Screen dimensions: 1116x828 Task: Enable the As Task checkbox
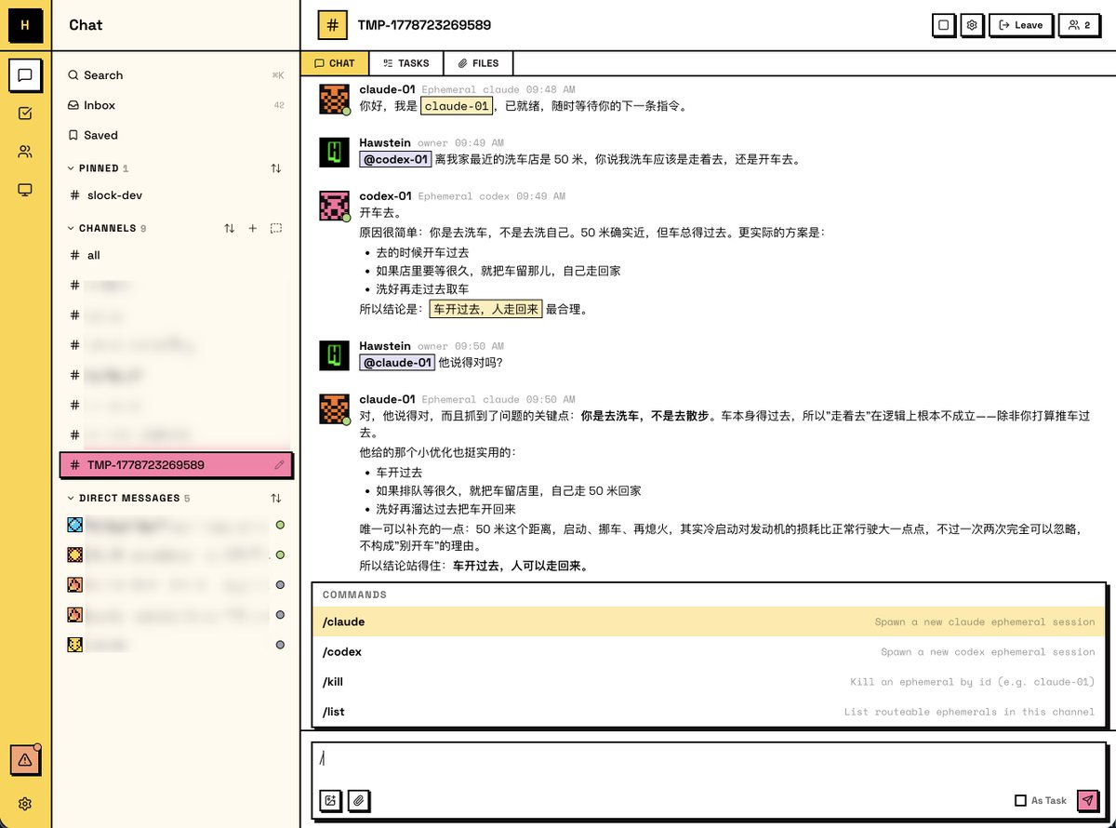coord(1020,800)
